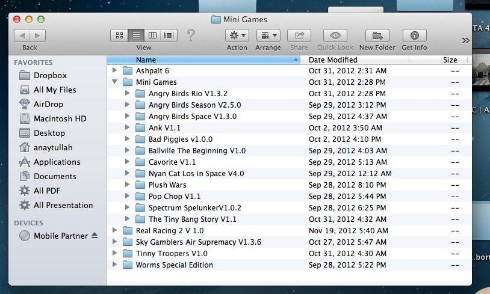The height and width of the screenshot is (294, 490).
Task: Expand Angry Birds Rio V1.3.2 folder
Action: point(127,93)
